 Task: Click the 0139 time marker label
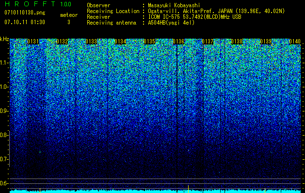pyautogui.click(x=266, y=41)
